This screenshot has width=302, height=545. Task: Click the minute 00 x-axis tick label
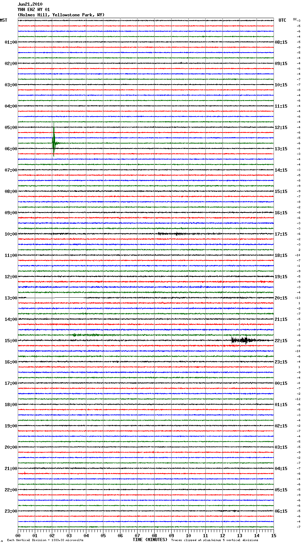18,535
